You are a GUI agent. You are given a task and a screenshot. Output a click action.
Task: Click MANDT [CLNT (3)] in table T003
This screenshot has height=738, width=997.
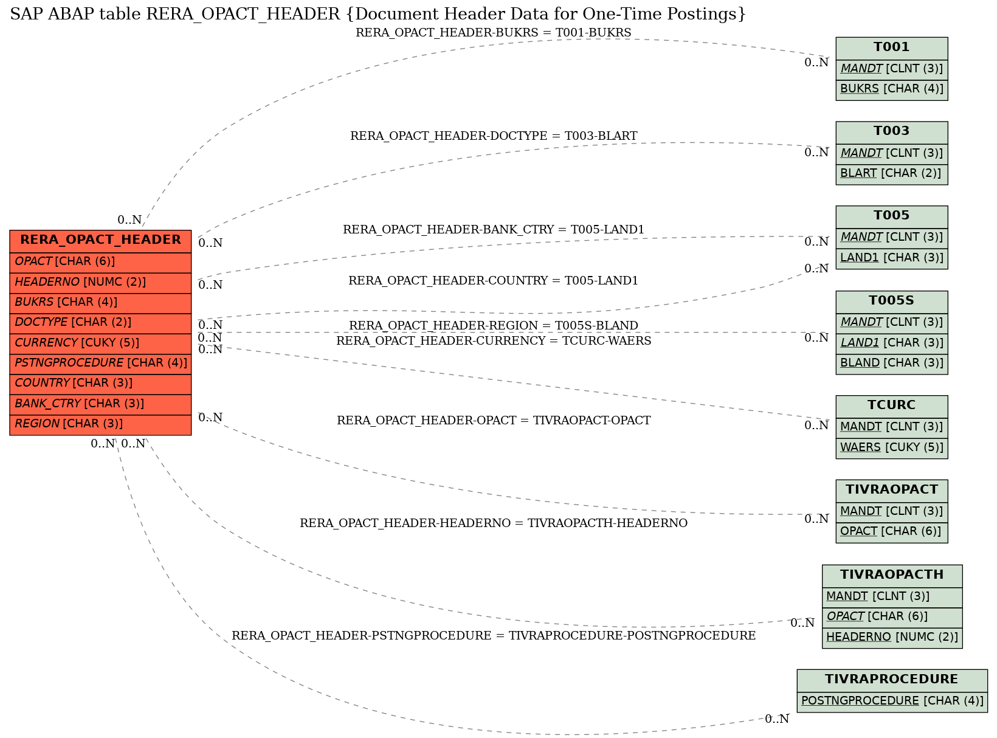click(891, 154)
